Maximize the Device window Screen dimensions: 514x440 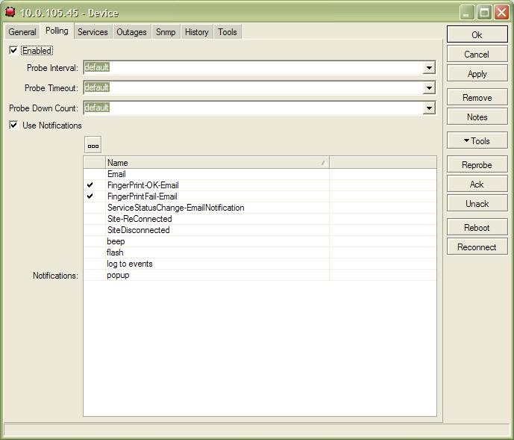coord(484,13)
